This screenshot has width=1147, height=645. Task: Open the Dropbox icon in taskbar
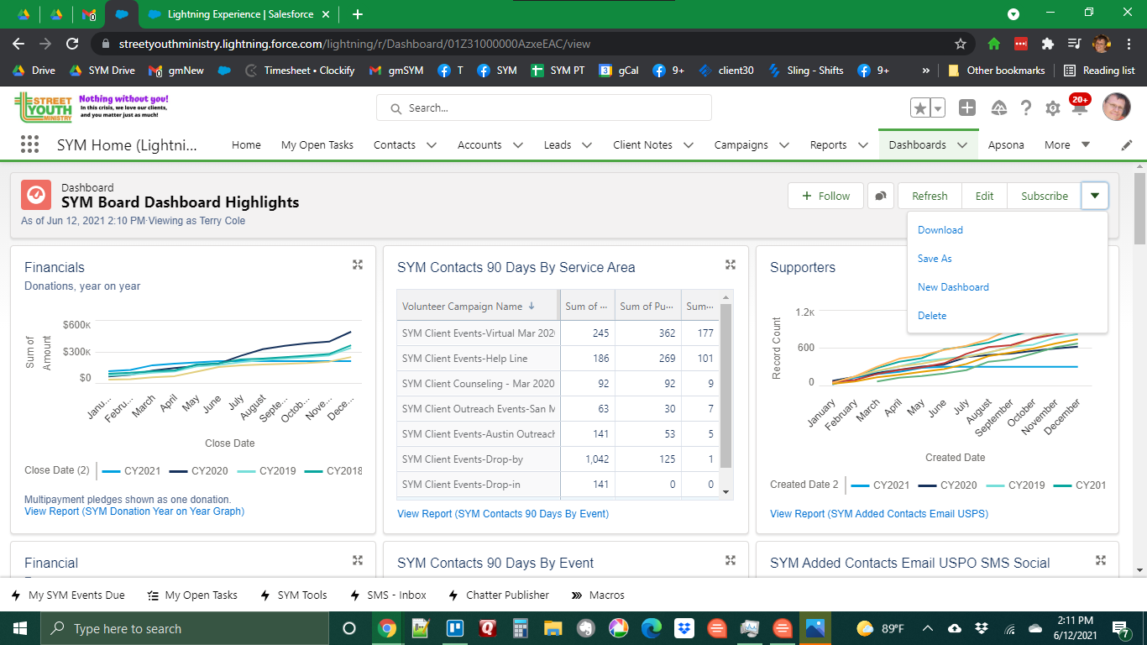tap(683, 628)
